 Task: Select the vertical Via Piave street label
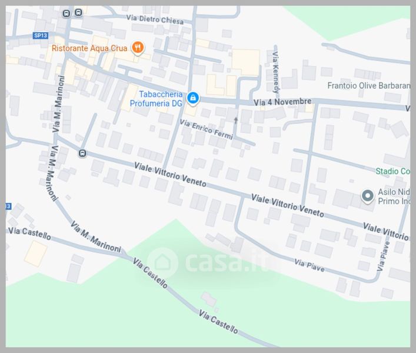point(384,256)
